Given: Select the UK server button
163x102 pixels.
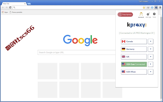Looking at the screenshot, I should 134,57.
